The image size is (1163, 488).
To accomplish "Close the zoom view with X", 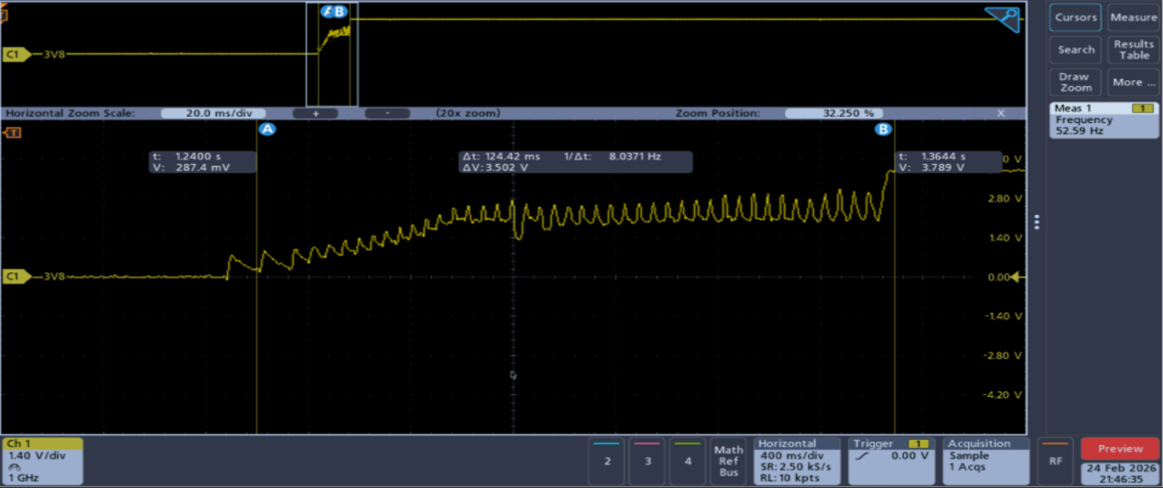I will [1001, 113].
